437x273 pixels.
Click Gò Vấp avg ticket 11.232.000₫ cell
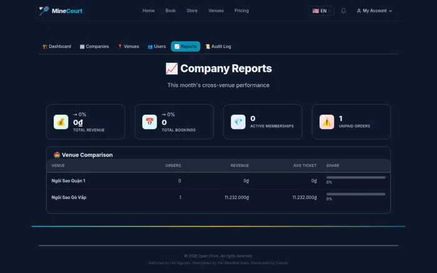[x=305, y=198]
